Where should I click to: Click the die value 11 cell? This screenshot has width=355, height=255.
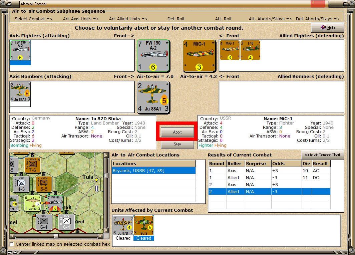pos(307,177)
